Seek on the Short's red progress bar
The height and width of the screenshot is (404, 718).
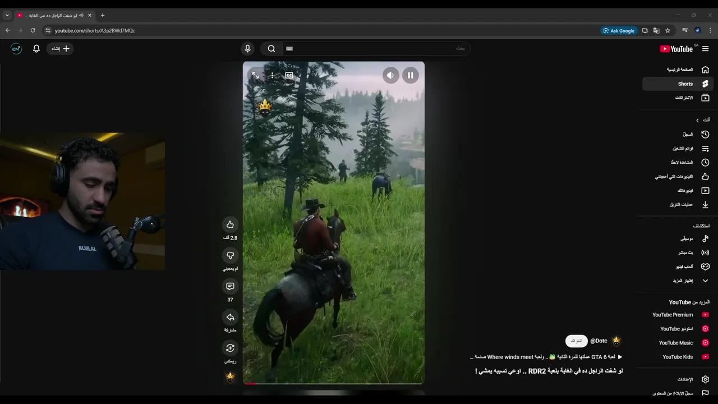pyautogui.click(x=334, y=384)
